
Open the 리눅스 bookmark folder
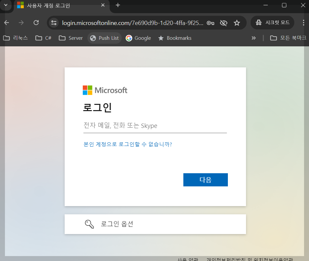15,38
